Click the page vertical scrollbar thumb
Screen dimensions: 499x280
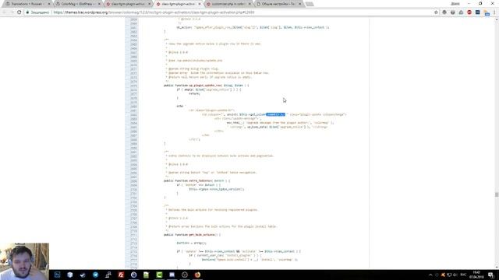(497, 194)
